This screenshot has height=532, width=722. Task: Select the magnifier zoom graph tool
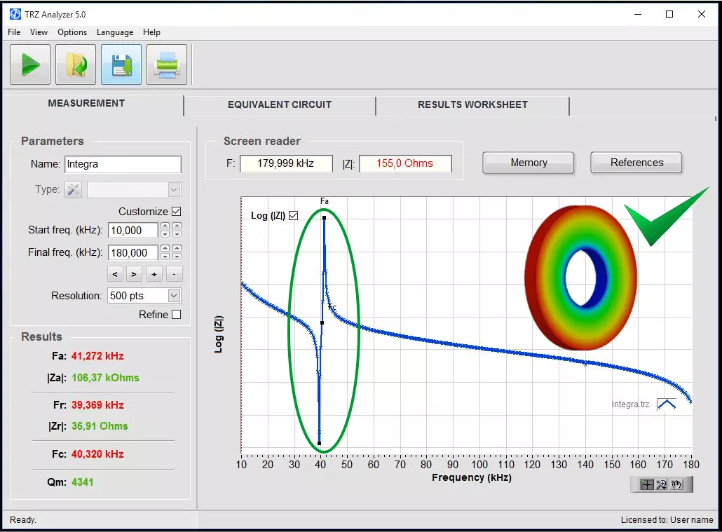662,484
